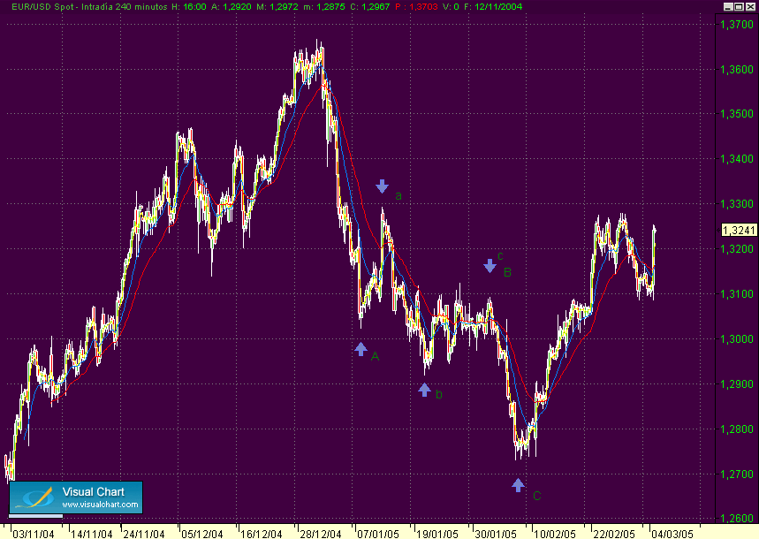Click the up arrow marker labeled C

518,485
